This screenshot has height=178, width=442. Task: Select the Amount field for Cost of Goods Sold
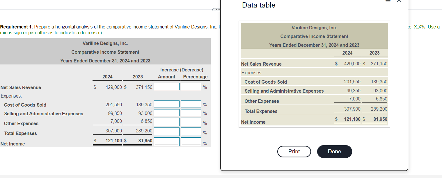[166, 104]
